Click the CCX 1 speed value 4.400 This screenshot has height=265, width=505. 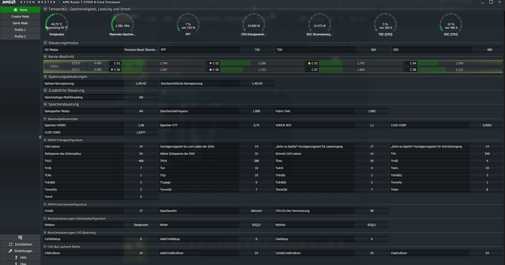tap(98, 70)
